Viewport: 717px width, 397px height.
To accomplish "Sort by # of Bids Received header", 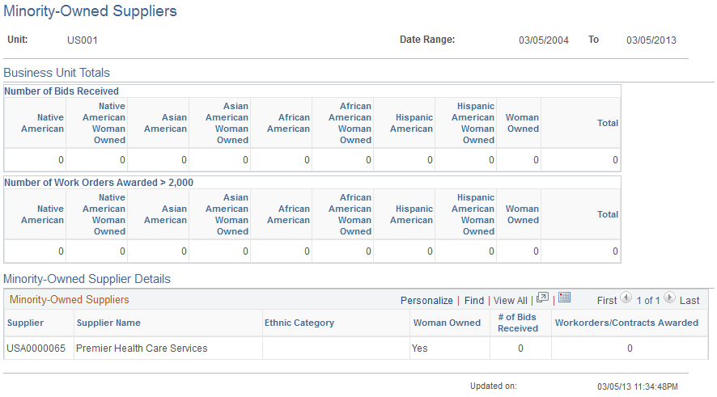I will [x=518, y=323].
